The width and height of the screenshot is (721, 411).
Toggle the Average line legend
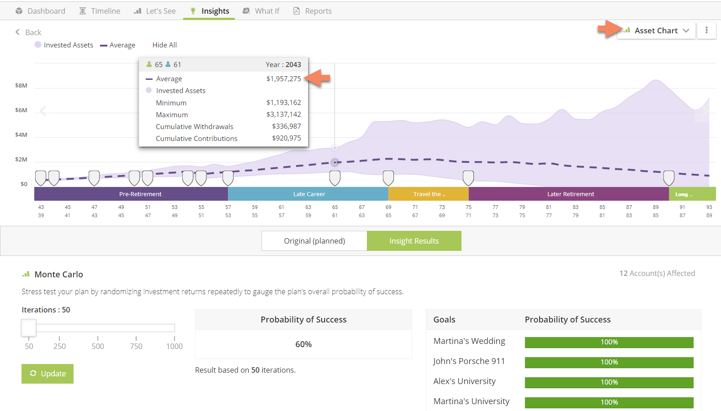pyautogui.click(x=118, y=45)
